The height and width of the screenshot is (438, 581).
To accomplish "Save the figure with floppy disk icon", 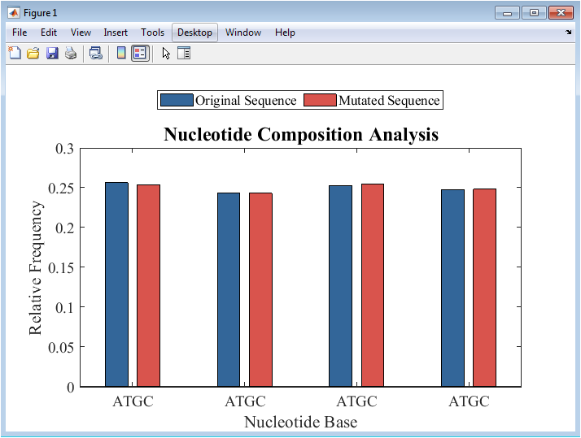I will point(52,54).
